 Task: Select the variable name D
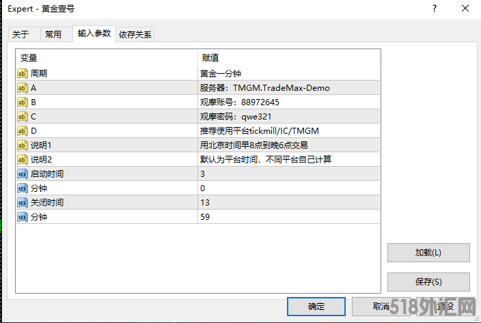33,131
